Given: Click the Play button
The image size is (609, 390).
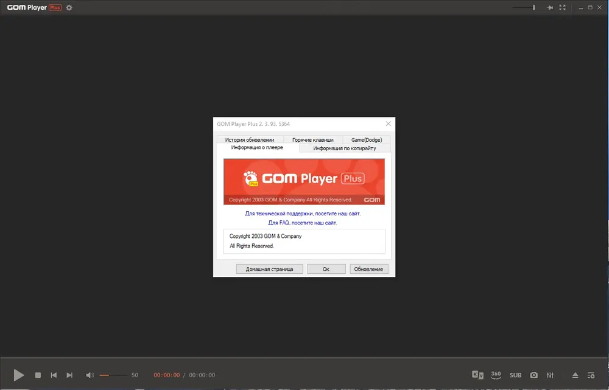Looking at the screenshot, I should tap(19, 375).
